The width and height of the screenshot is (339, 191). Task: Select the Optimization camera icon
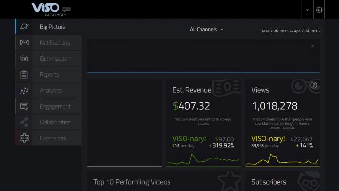tap(24, 58)
